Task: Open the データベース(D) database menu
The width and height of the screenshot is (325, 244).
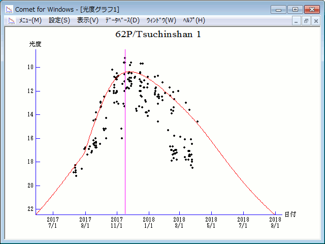Action: pos(122,20)
